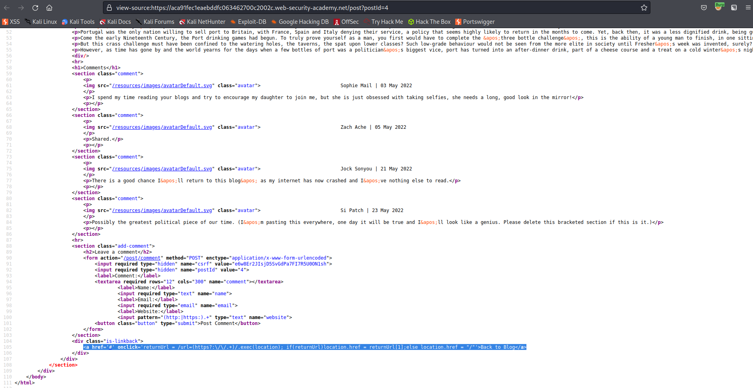Click the 'add-comment' section class text
Image resolution: width=753 pixels, height=388 pixels.
pos(133,246)
